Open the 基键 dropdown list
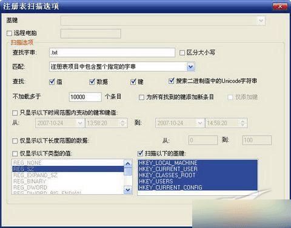This screenshot has width=291, height=228. [x=261, y=20]
